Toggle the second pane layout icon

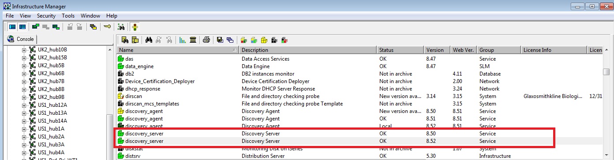point(22,27)
